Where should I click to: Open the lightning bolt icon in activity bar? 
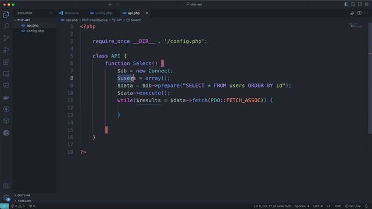click(x=6, y=109)
